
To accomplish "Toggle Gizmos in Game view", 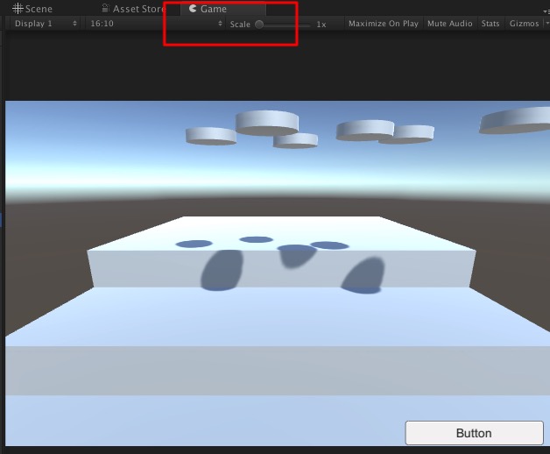I will pyautogui.click(x=524, y=24).
